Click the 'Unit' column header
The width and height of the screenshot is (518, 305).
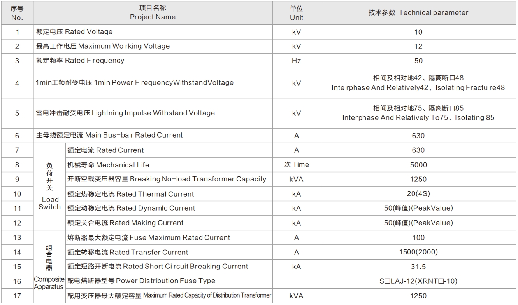(296, 13)
